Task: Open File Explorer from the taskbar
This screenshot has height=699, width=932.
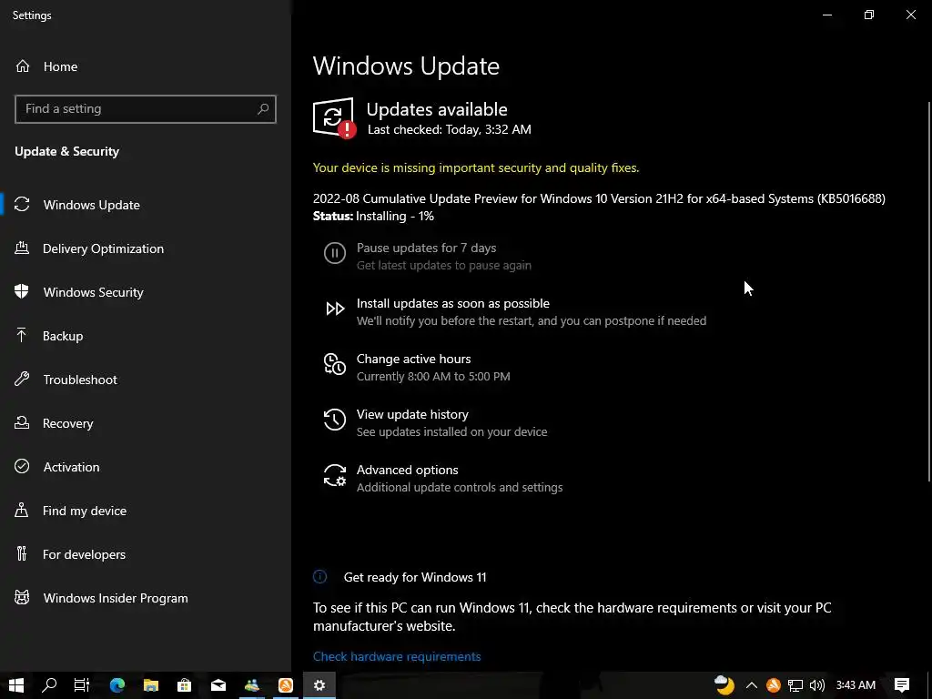Action: click(x=151, y=685)
